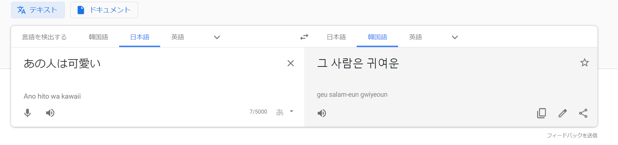Expand more target languages chevron
Screen dimensions: 618x145
pyautogui.click(x=455, y=37)
